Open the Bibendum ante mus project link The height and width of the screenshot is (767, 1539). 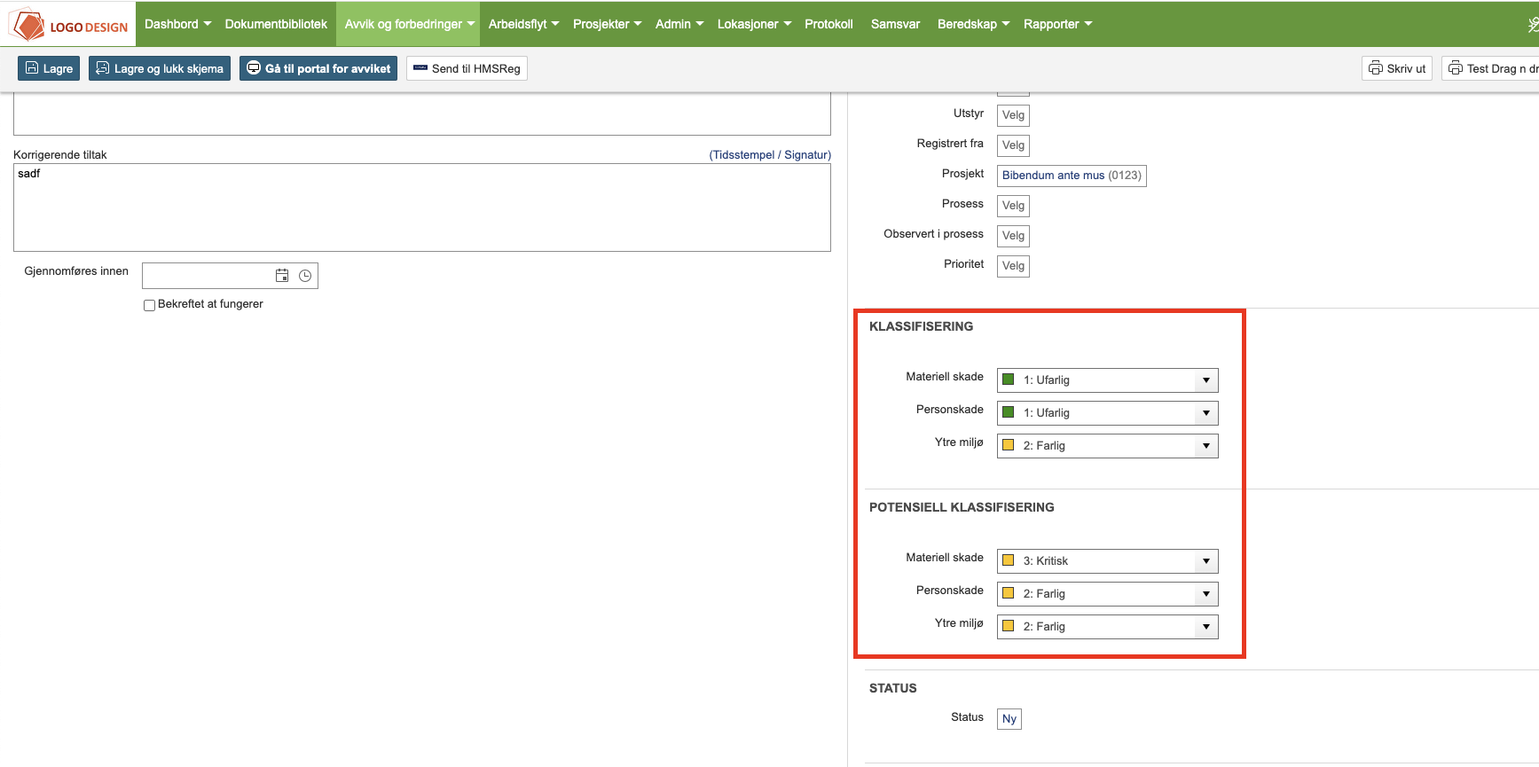click(1053, 176)
